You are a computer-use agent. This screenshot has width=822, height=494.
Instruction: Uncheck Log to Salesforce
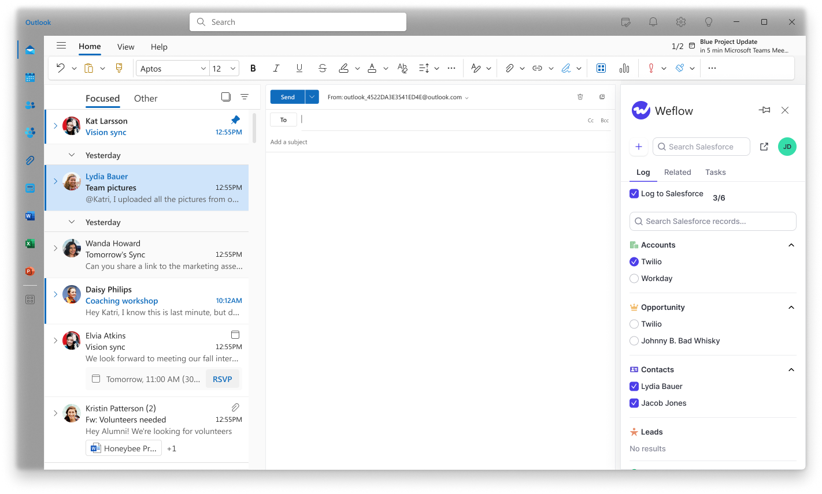coord(634,194)
